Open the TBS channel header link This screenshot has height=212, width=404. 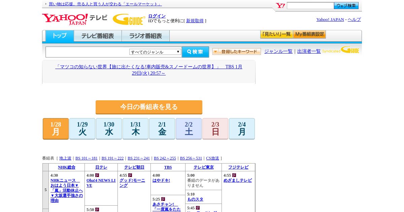pos(168,167)
